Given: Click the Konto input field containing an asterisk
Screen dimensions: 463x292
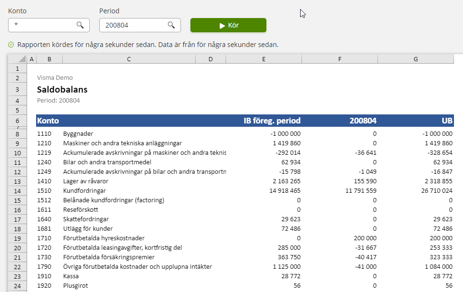Looking at the screenshot, I should coord(43,25).
